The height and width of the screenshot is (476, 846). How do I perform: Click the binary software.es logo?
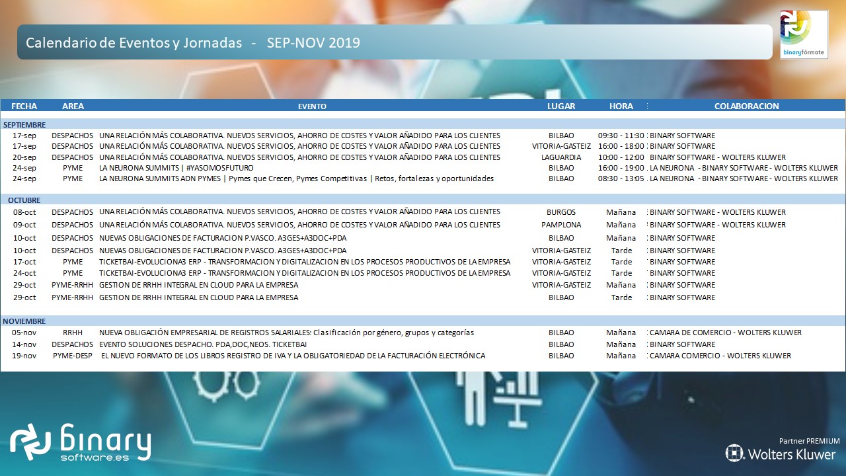point(81,442)
